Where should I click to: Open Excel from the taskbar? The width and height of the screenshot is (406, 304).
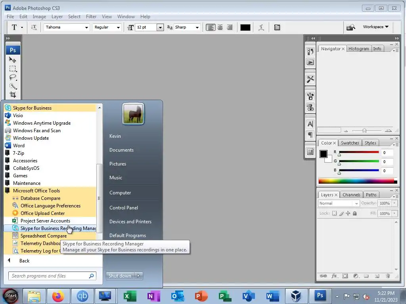click(x=129, y=296)
